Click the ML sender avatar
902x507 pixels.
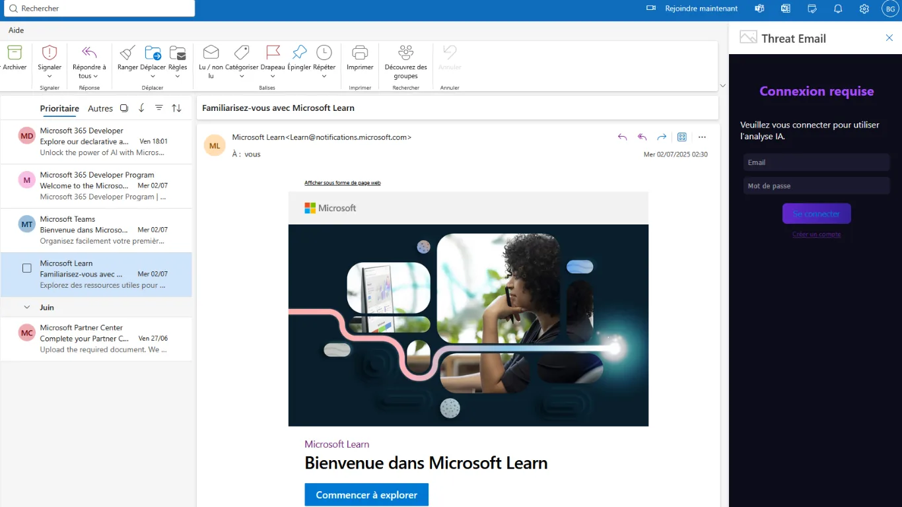coord(215,145)
